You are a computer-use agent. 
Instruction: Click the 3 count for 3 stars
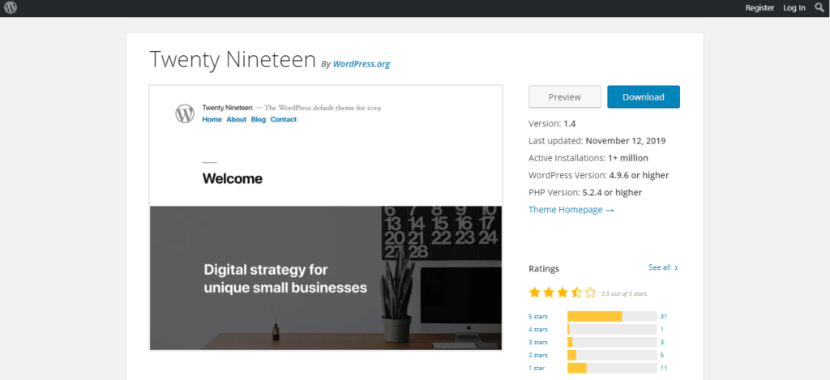661,343
